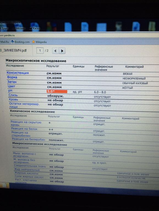Select the pH parameter link
Viewport: 159px width, 211px height.
tap(10, 90)
